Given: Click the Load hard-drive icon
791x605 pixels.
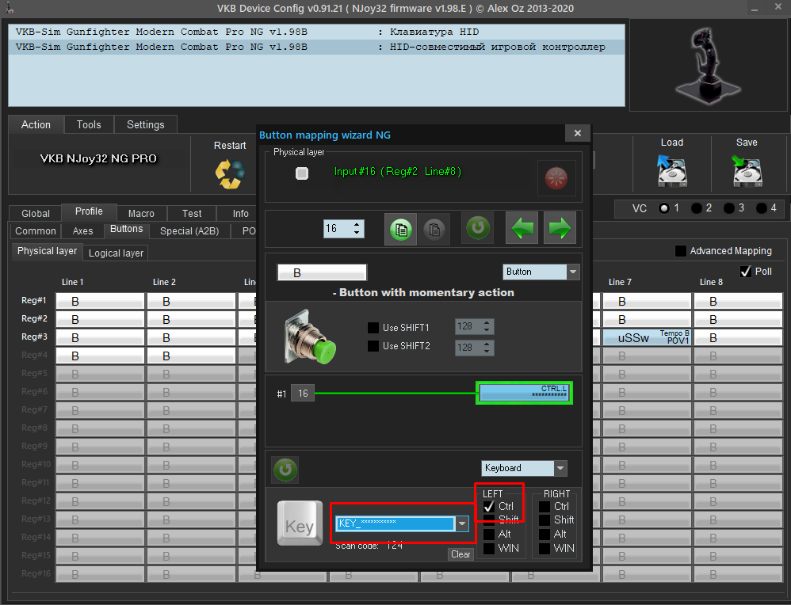Looking at the screenshot, I should tap(672, 171).
